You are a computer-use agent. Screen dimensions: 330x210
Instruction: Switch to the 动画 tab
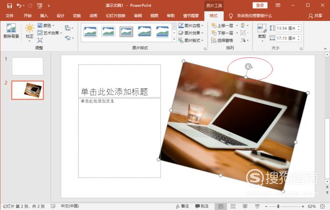click(93, 16)
